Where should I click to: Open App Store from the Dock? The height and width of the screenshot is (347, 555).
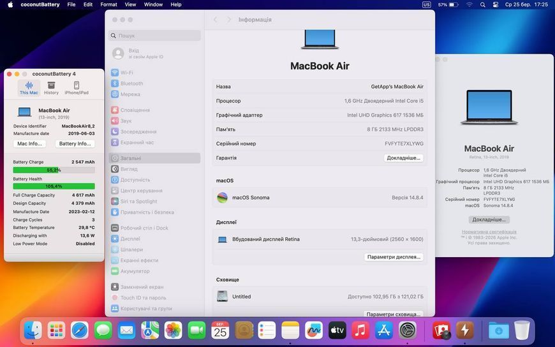pos(383,330)
